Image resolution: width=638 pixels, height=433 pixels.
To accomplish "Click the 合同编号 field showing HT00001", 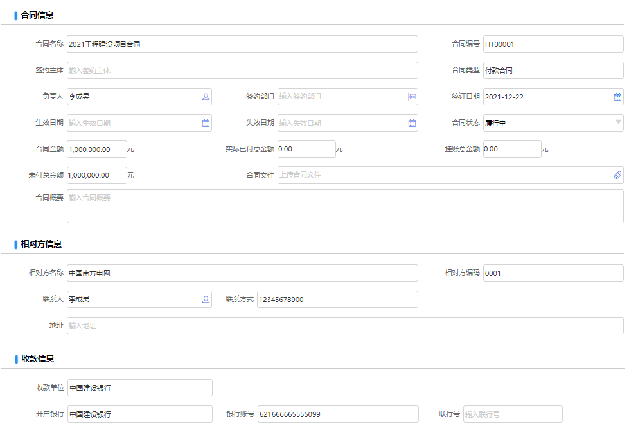I will coord(553,44).
